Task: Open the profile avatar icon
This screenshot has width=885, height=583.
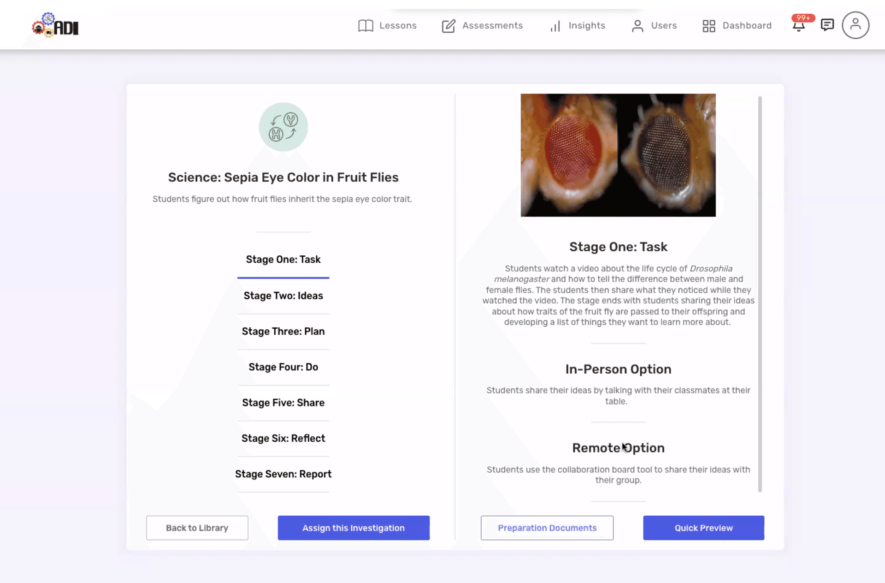Action: coord(855,25)
